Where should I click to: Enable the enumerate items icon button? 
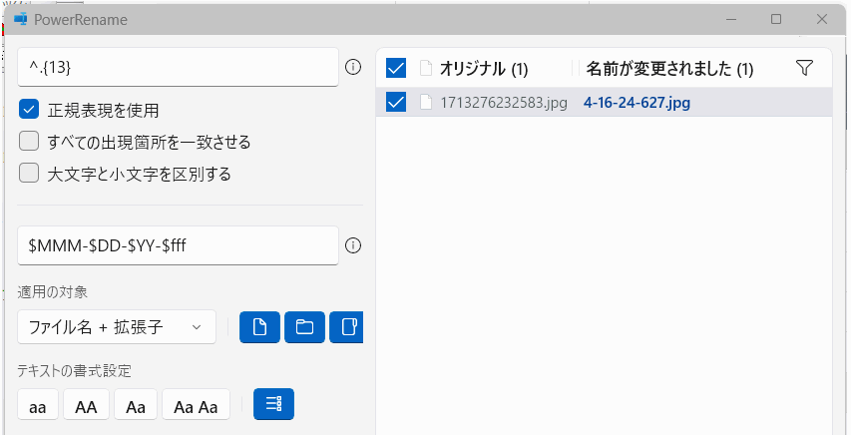(273, 404)
